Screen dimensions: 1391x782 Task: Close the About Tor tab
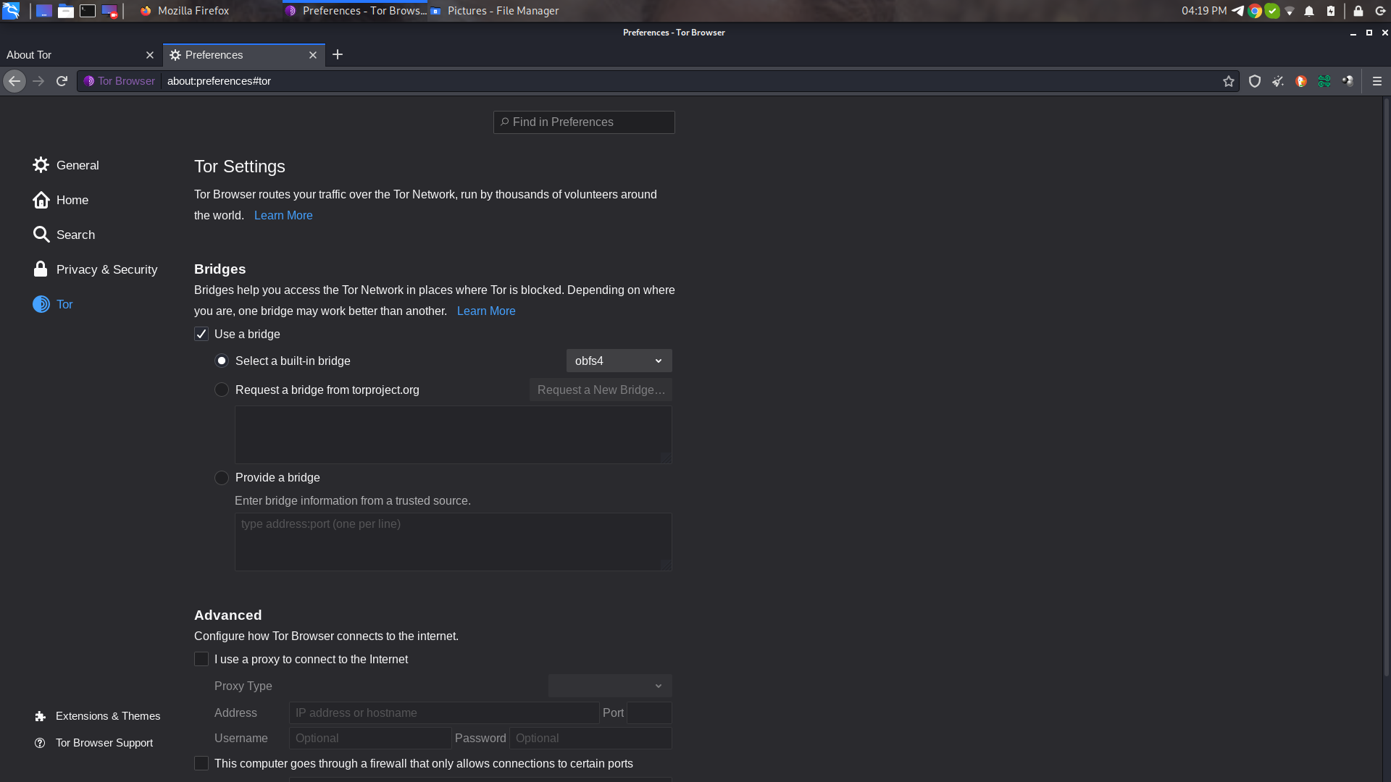150,55
